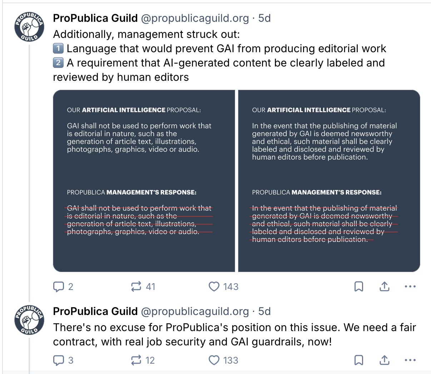Like the post with 133 likes

point(214,360)
